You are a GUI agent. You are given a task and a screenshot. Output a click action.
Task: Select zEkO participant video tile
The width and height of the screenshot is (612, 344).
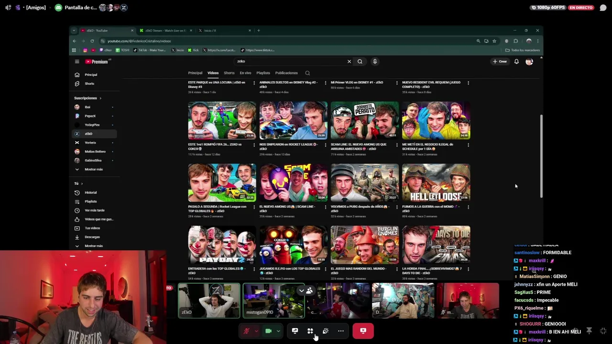(x=209, y=301)
